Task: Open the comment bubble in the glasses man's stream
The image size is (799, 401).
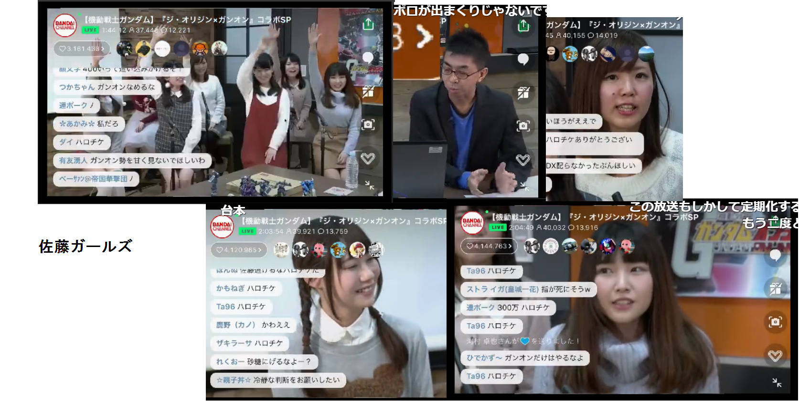Action: click(x=523, y=59)
